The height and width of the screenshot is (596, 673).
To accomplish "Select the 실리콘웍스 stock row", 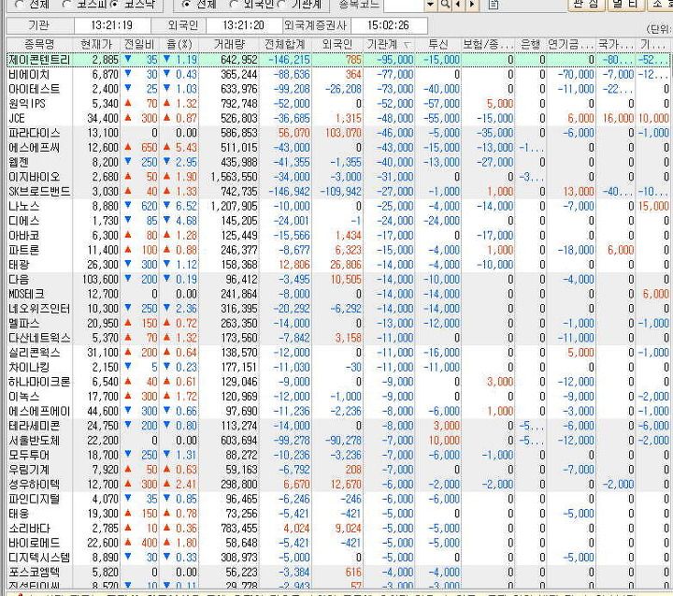I will (336, 353).
